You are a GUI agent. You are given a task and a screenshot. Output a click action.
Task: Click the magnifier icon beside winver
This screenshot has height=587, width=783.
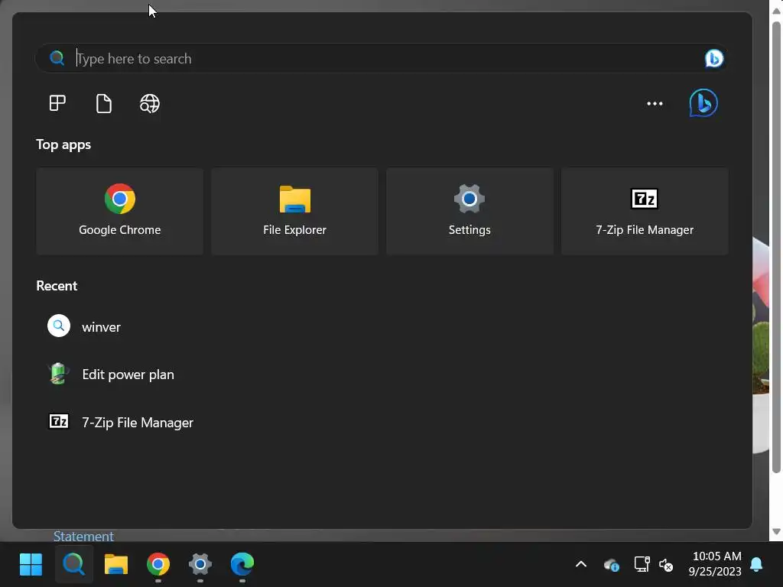[58, 326]
